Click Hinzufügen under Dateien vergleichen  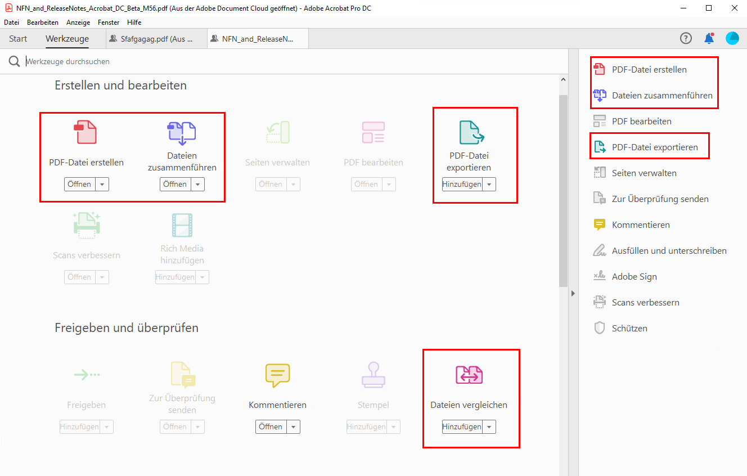pos(462,426)
